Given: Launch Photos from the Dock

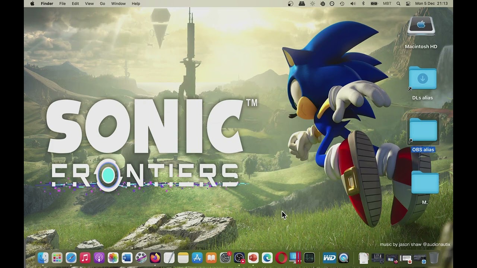Looking at the screenshot, I should click(113, 258).
